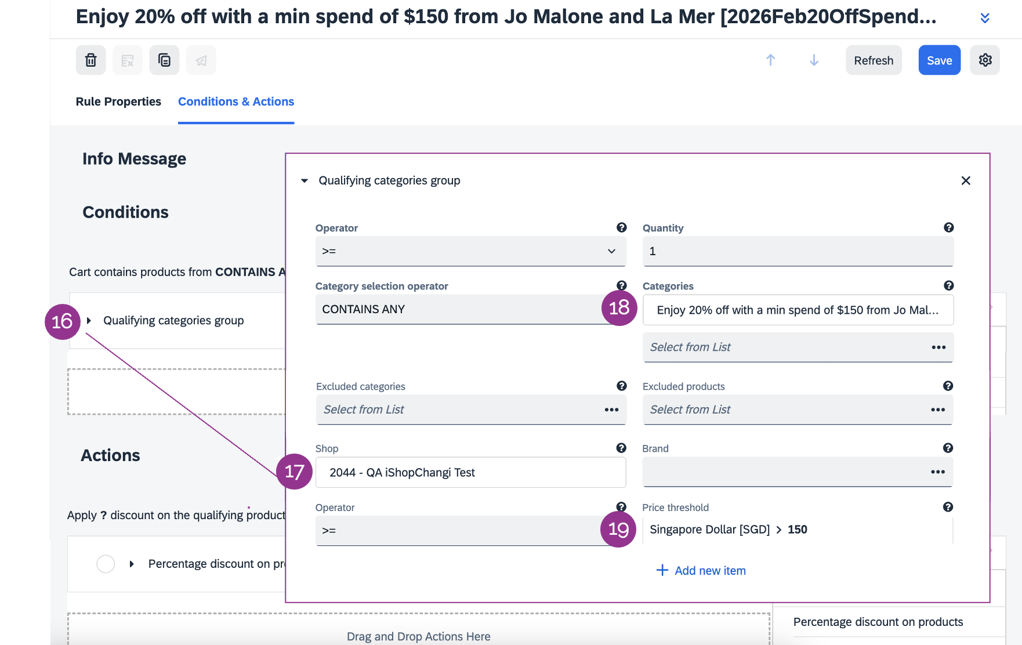The width and height of the screenshot is (1022, 645).
Task: Open the gear settings icon
Action: [x=985, y=60]
